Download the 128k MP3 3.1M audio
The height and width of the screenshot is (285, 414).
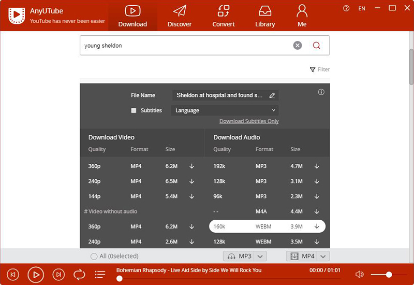pos(317,181)
